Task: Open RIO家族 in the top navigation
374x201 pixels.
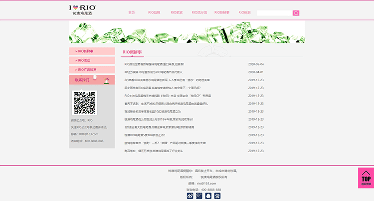Action: [177, 12]
